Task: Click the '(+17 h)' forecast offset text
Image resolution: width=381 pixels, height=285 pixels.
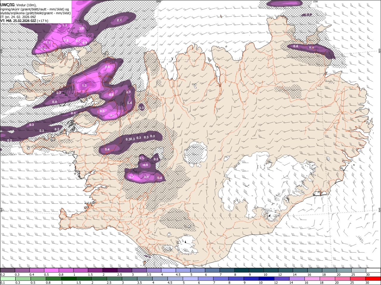Action: click(43, 21)
